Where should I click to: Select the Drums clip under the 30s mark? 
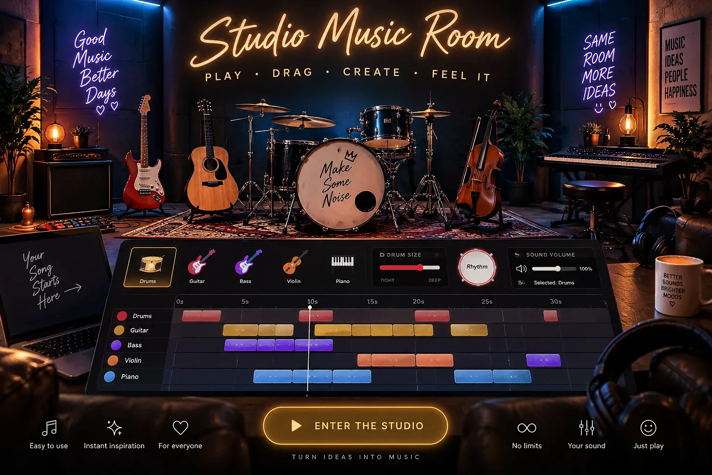pos(551,316)
